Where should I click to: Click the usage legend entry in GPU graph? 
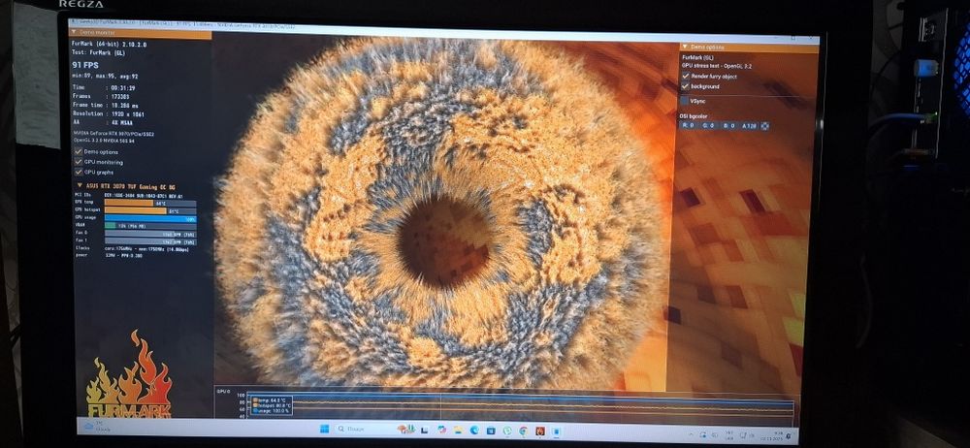(273, 410)
